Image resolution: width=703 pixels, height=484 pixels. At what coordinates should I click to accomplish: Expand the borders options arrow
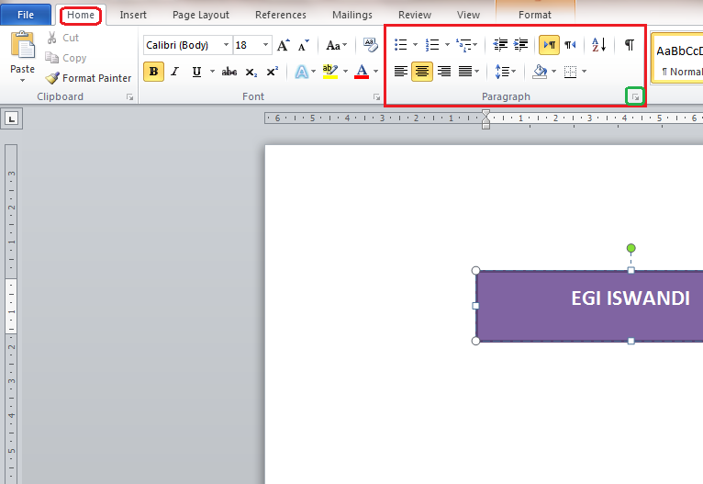[x=585, y=72]
